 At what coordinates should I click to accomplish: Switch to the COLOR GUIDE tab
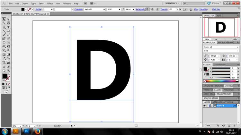click(x=220, y=64)
